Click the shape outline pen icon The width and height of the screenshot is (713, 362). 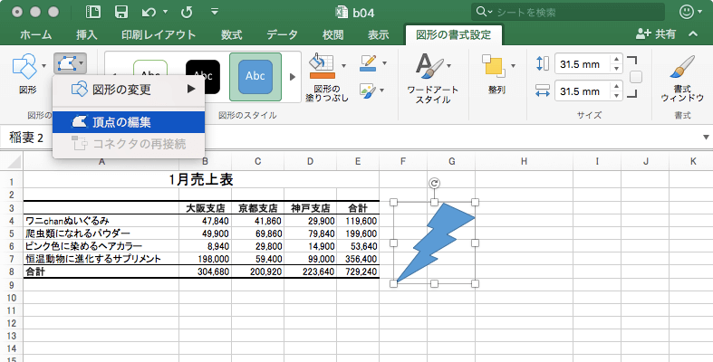(x=368, y=63)
